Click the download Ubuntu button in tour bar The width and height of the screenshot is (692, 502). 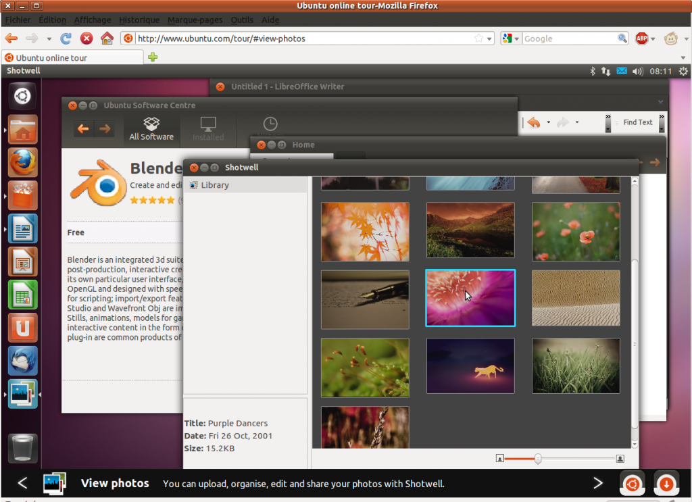click(666, 484)
